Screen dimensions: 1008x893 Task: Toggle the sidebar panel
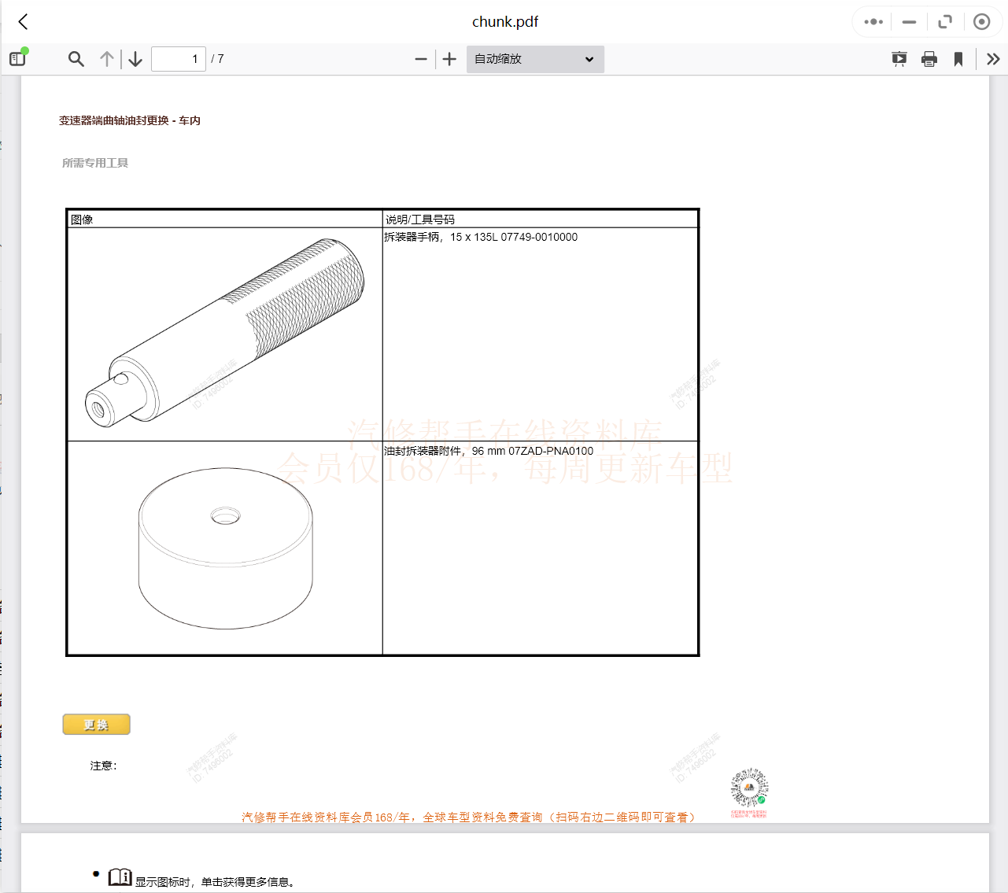[x=17, y=59]
